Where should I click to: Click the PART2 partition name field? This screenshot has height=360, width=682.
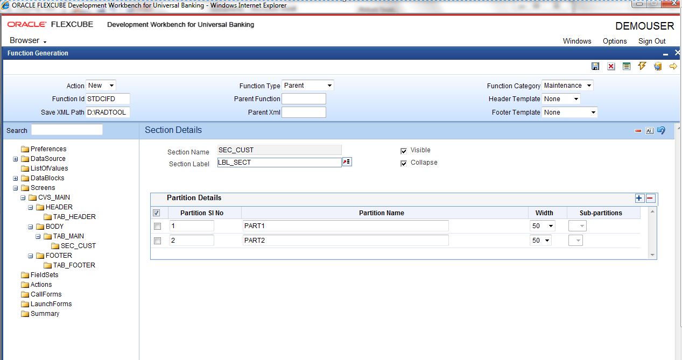click(x=346, y=241)
